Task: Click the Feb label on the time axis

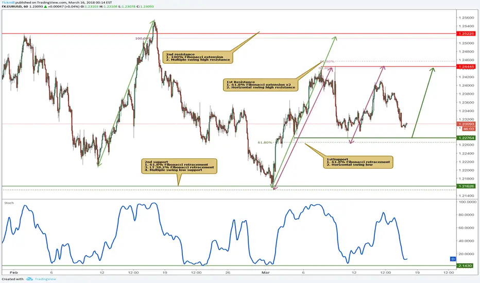Action: click(13, 272)
